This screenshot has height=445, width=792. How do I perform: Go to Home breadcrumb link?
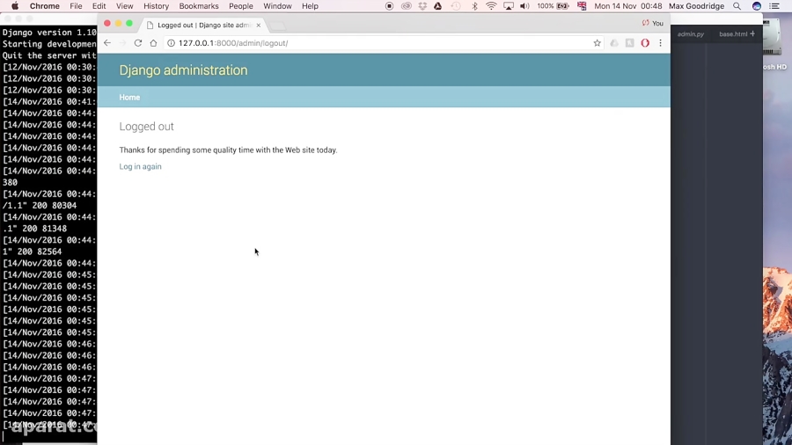[129, 98]
